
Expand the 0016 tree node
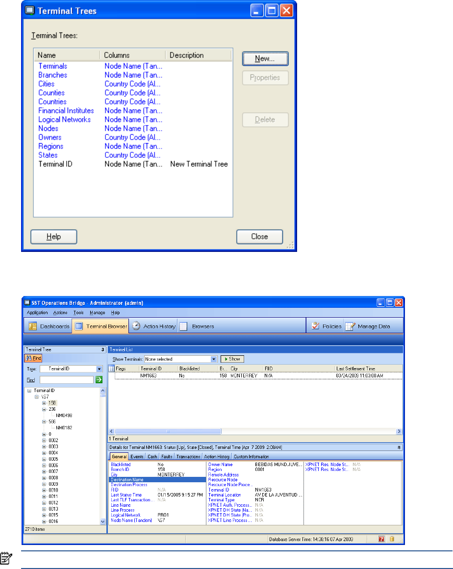pos(44,521)
